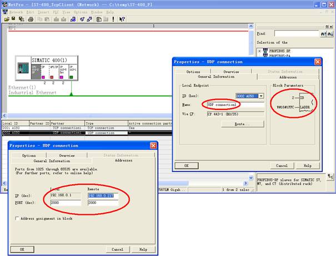This screenshot has height=256, width=336.
Task: Open the PLC menu
Action: 56,12
